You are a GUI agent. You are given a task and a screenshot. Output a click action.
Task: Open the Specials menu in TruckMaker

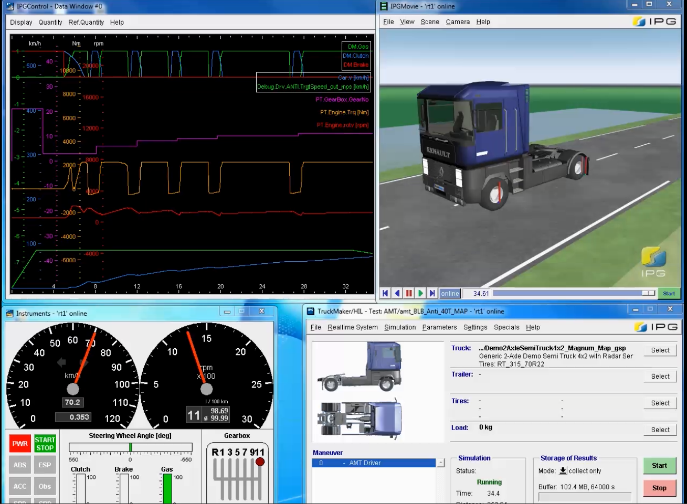pos(506,327)
